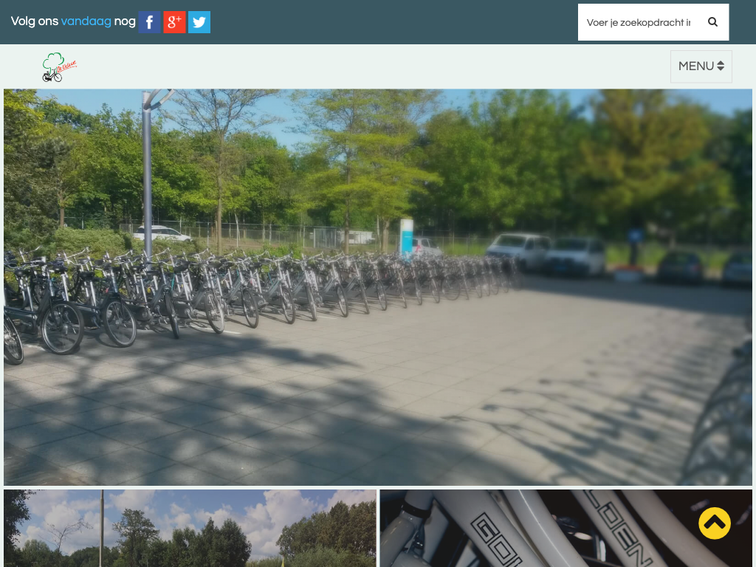Click the blue sign pillar in the photo
Viewport: 756px width, 567px height.
(x=407, y=236)
